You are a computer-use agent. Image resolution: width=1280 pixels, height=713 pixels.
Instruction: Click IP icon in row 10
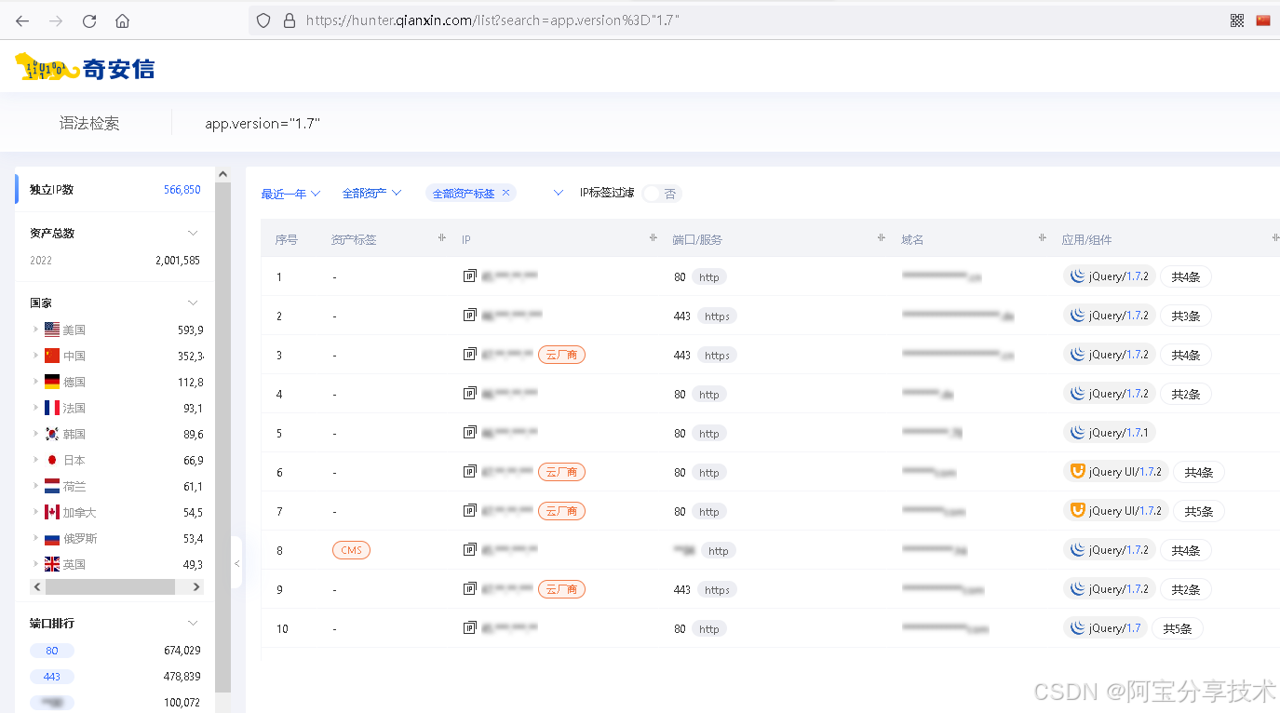(470, 628)
